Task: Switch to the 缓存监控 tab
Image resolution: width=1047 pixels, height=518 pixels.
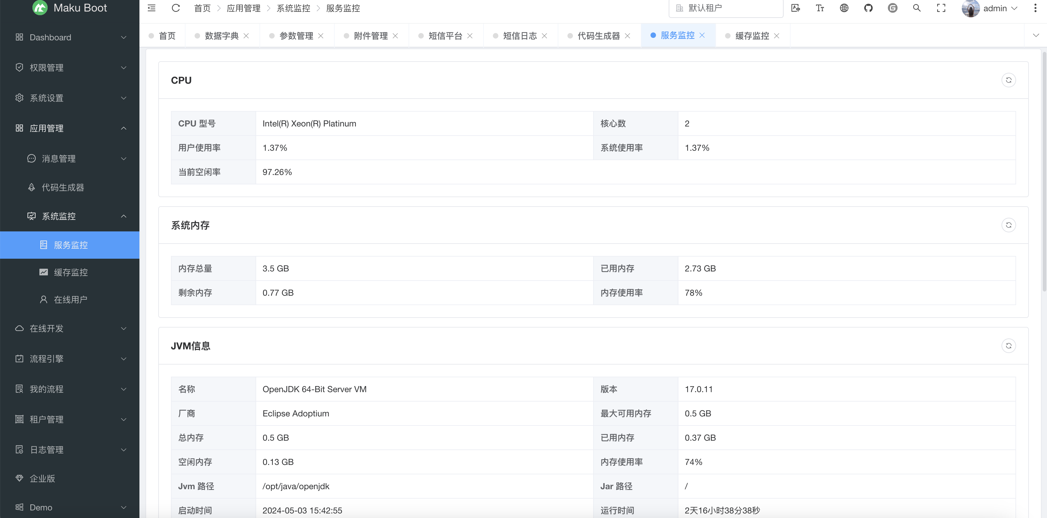Action: click(752, 36)
